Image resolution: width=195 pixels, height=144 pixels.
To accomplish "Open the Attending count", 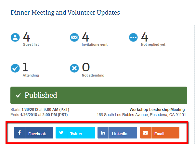I will [x=25, y=67].
